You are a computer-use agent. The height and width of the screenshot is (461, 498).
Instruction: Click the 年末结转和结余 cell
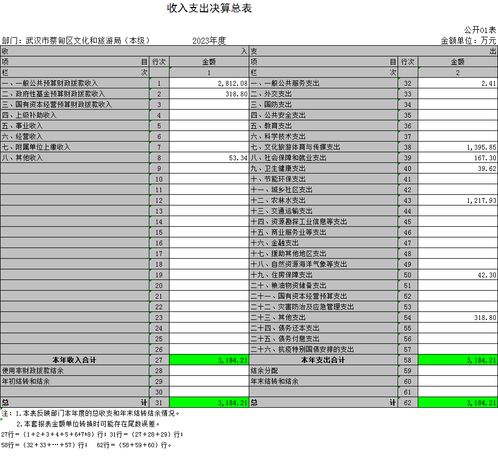324,382
